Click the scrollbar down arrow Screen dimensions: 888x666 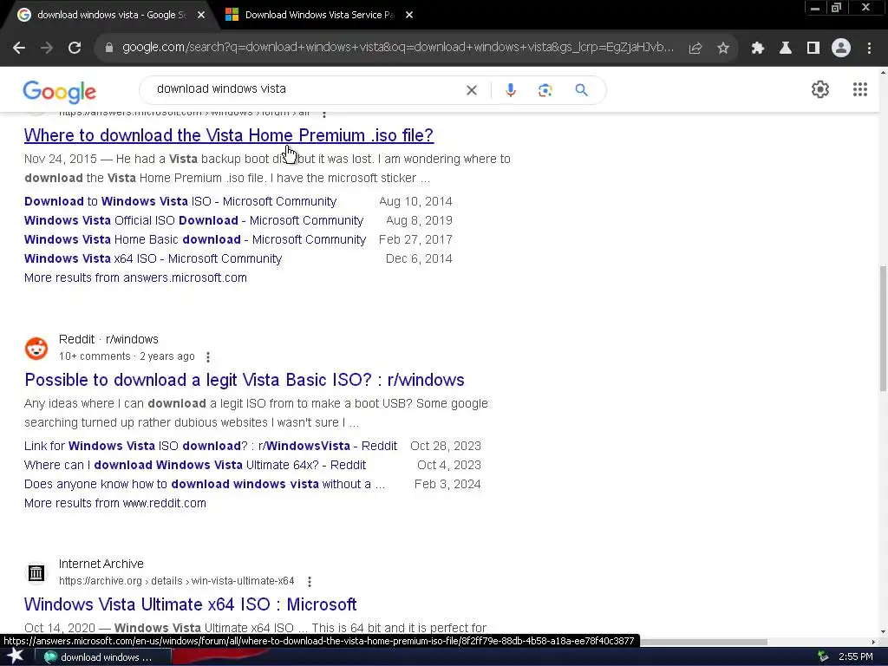coord(883,632)
